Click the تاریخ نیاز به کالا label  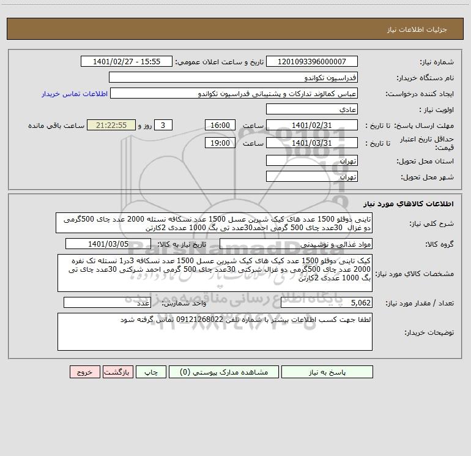(182, 244)
